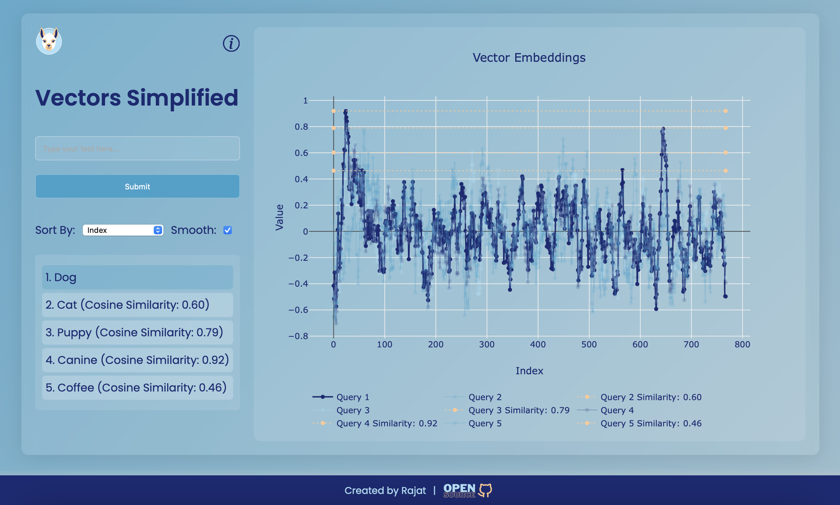The height and width of the screenshot is (505, 840).
Task: Click Query 5 Similarity legend marker
Action: pos(587,423)
